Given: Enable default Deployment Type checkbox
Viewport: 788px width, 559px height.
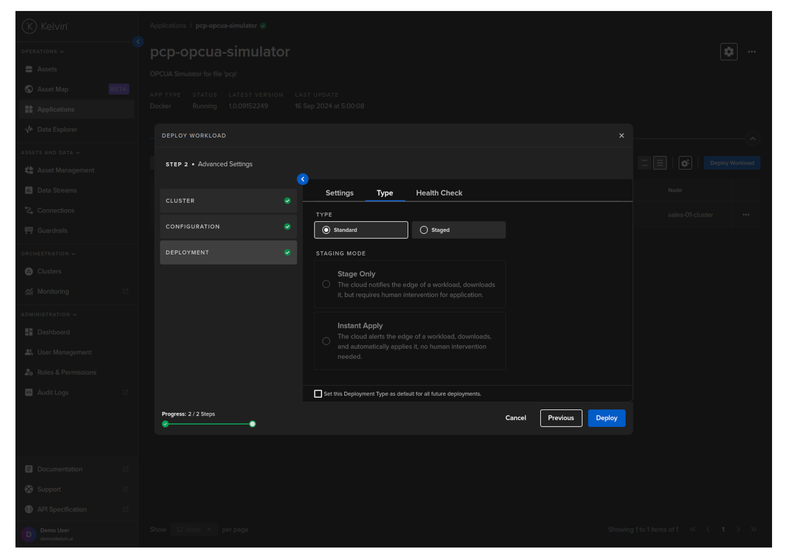Looking at the screenshot, I should (318, 394).
